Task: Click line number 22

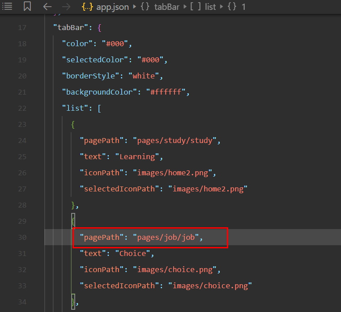Action: (x=22, y=108)
